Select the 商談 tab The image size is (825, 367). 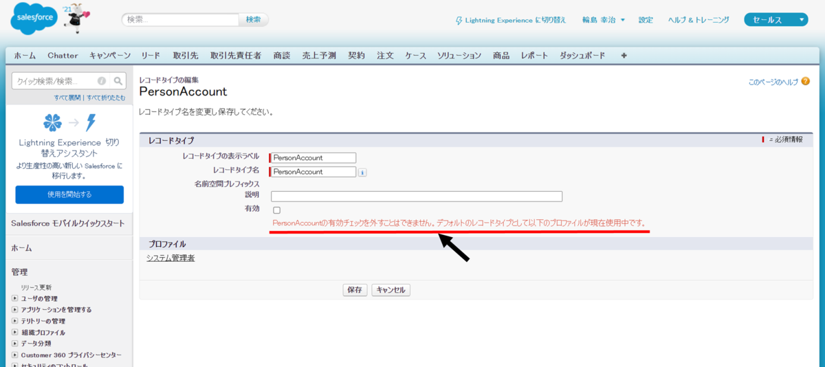point(281,56)
